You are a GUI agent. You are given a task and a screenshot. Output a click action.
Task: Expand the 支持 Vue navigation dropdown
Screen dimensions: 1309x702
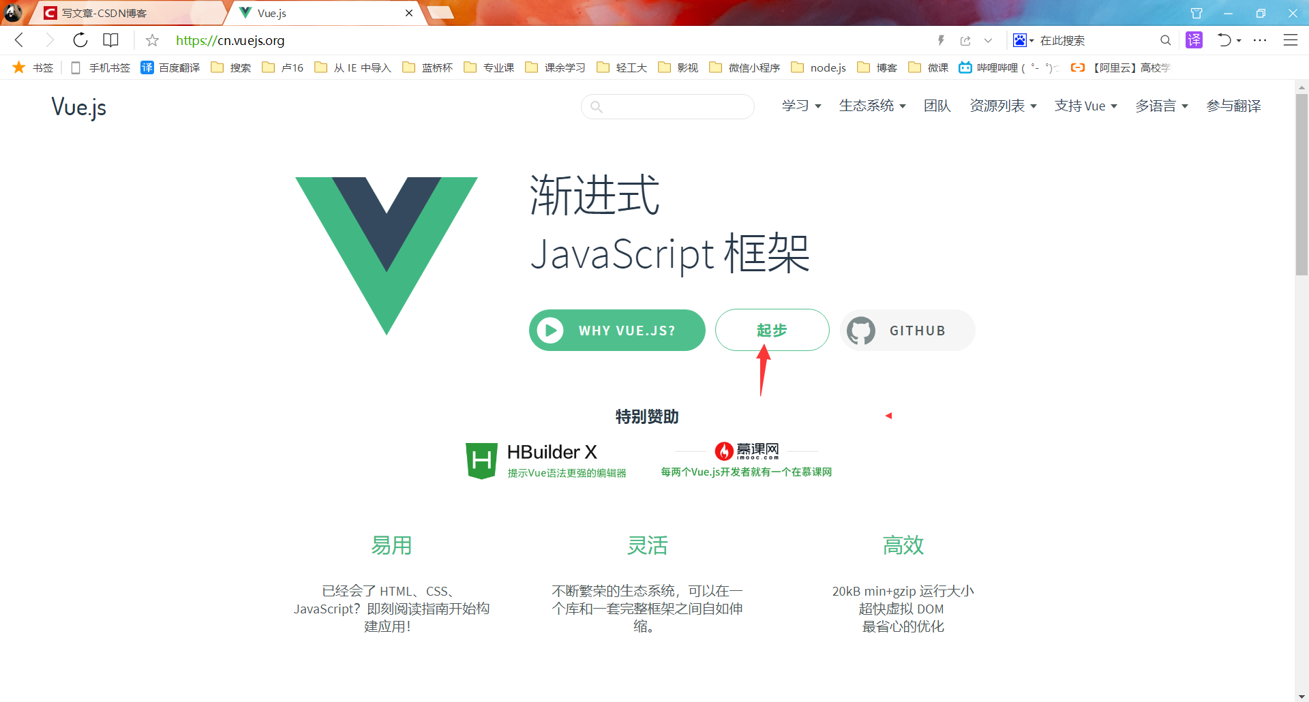1085,106
